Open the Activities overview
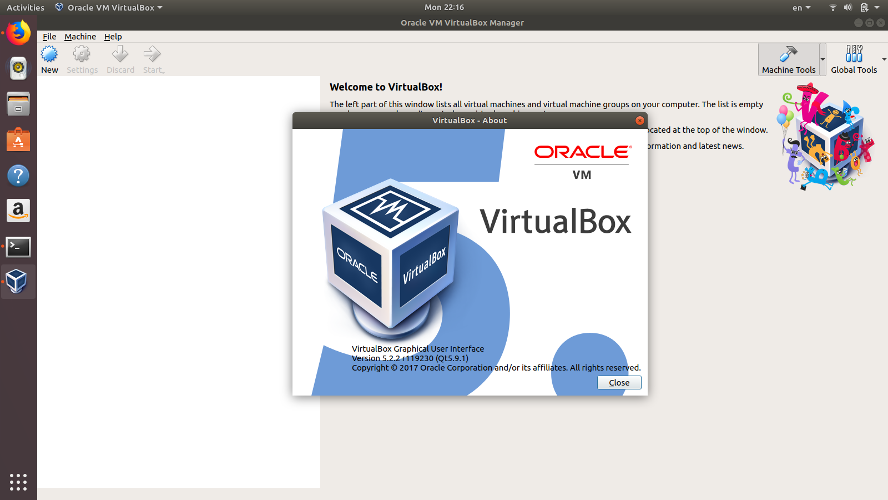This screenshot has width=888, height=500. [x=25, y=7]
